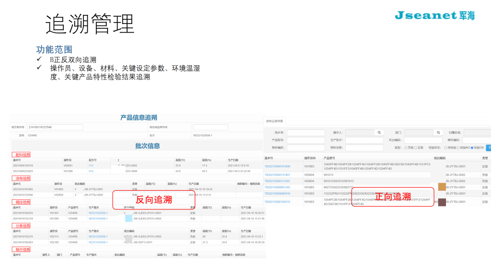Open record link TB20210509131401
This screenshot has width=491, height=276.
[x=277, y=175]
